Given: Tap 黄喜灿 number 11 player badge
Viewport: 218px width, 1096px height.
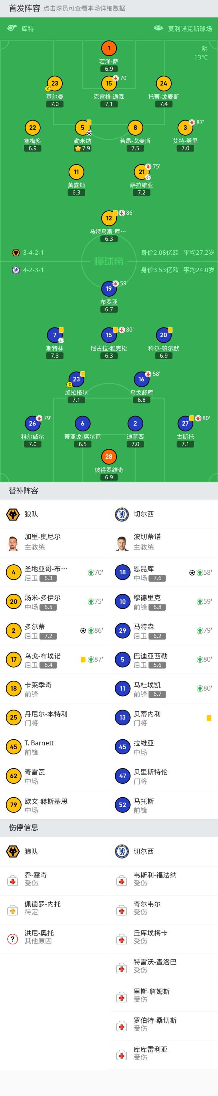Looking at the screenshot, I should point(76,172).
